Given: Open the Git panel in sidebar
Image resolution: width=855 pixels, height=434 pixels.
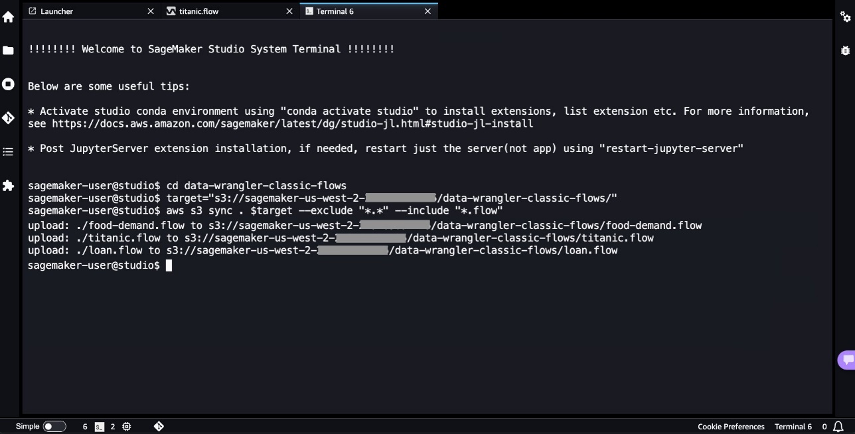Looking at the screenshot, I should point(8,118).
